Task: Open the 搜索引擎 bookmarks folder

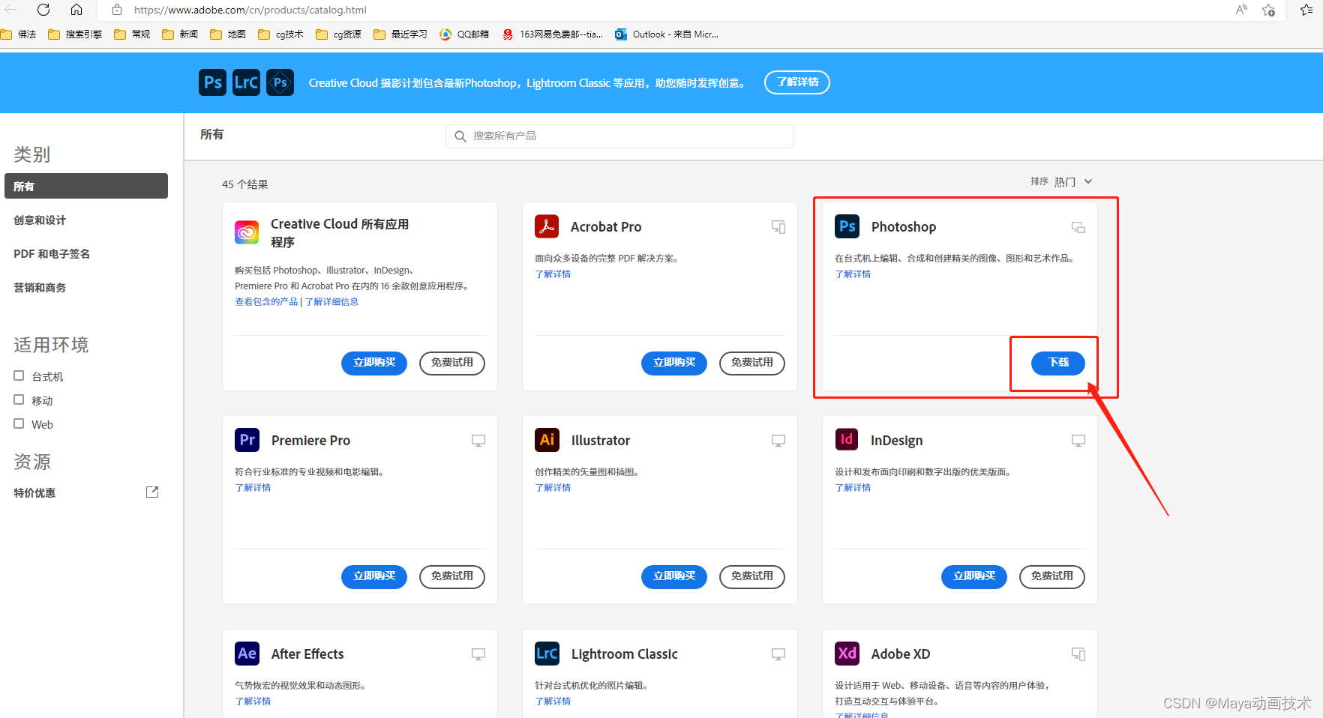Action: pos(75,34)
